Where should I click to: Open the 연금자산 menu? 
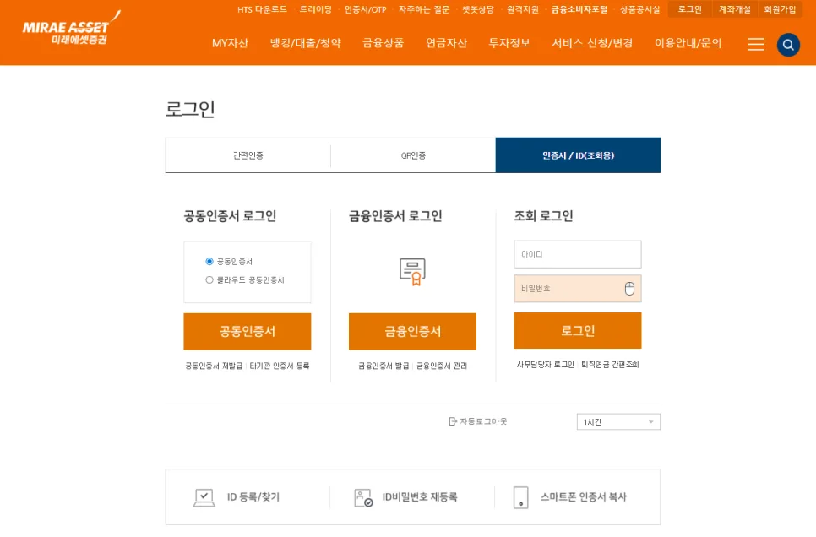point(447,43)
